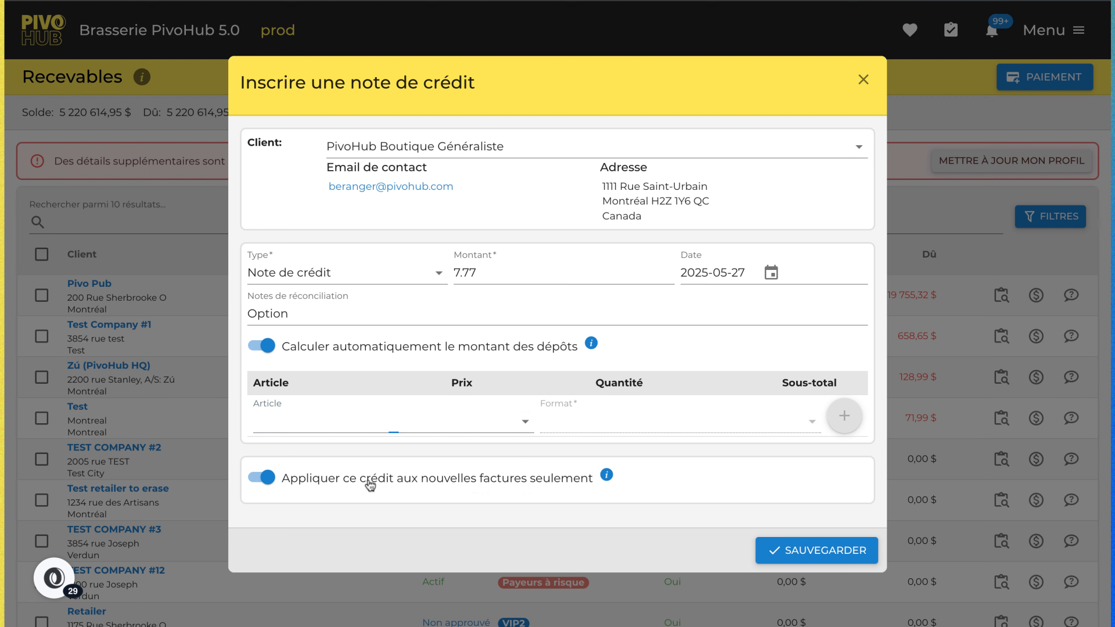Expand the Client dropdown
1115x627 pixels.
point(858,147)
